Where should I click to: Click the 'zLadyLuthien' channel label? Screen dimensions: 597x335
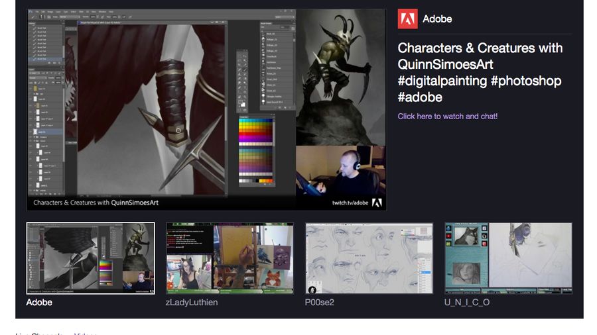point(192,303)
